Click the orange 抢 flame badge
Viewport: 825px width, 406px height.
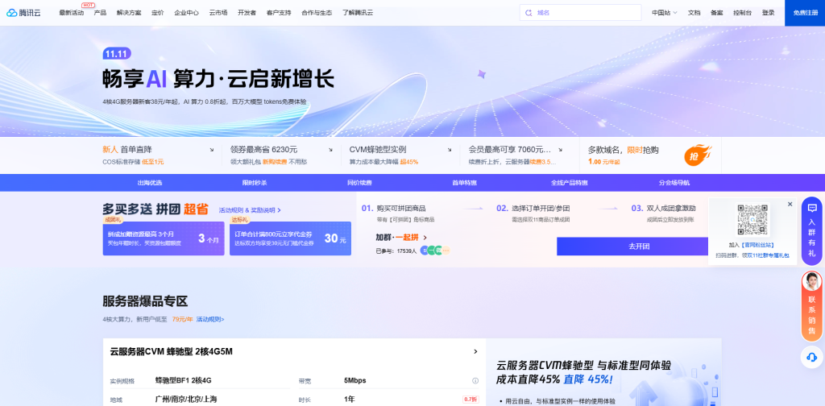tap(696, 154)
